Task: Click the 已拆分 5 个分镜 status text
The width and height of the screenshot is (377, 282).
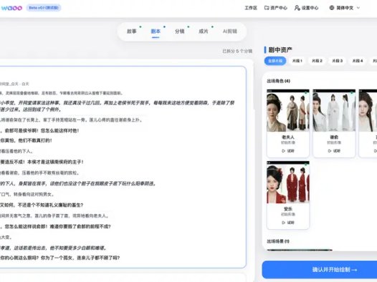Action: click(237, 51)
